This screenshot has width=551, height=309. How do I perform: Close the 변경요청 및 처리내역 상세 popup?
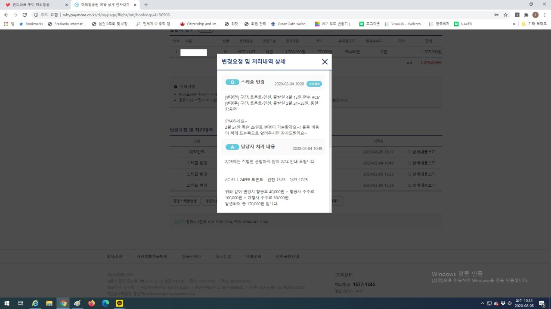click(x=325, y=62)
